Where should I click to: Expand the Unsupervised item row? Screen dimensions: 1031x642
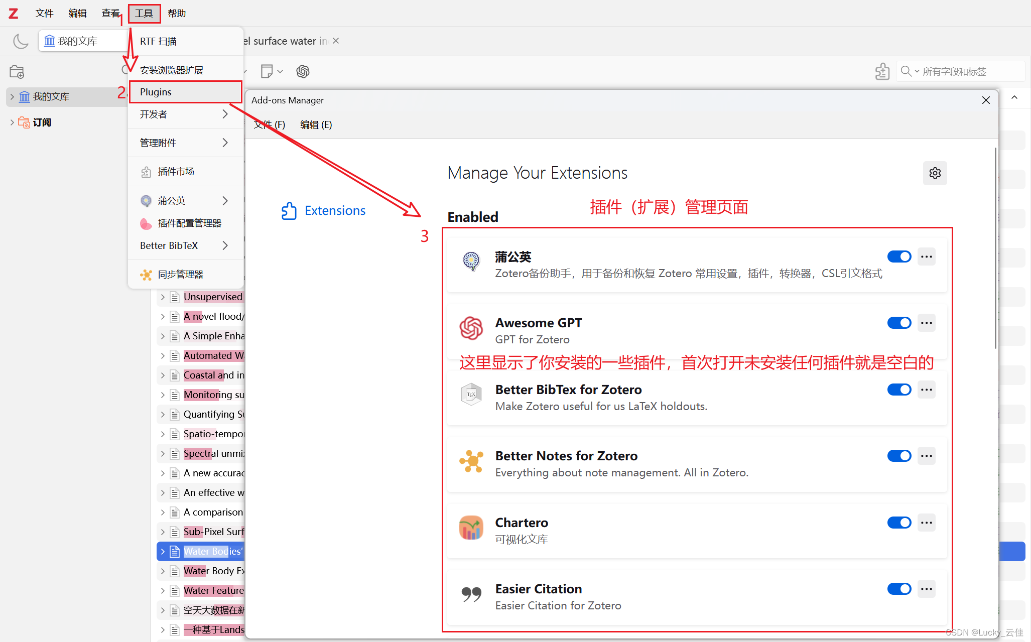(x=163, y=297)
